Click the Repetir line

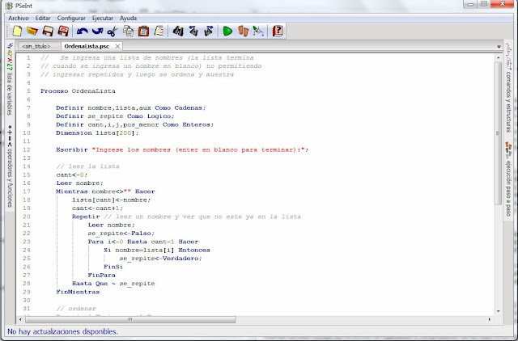(186, 217)
